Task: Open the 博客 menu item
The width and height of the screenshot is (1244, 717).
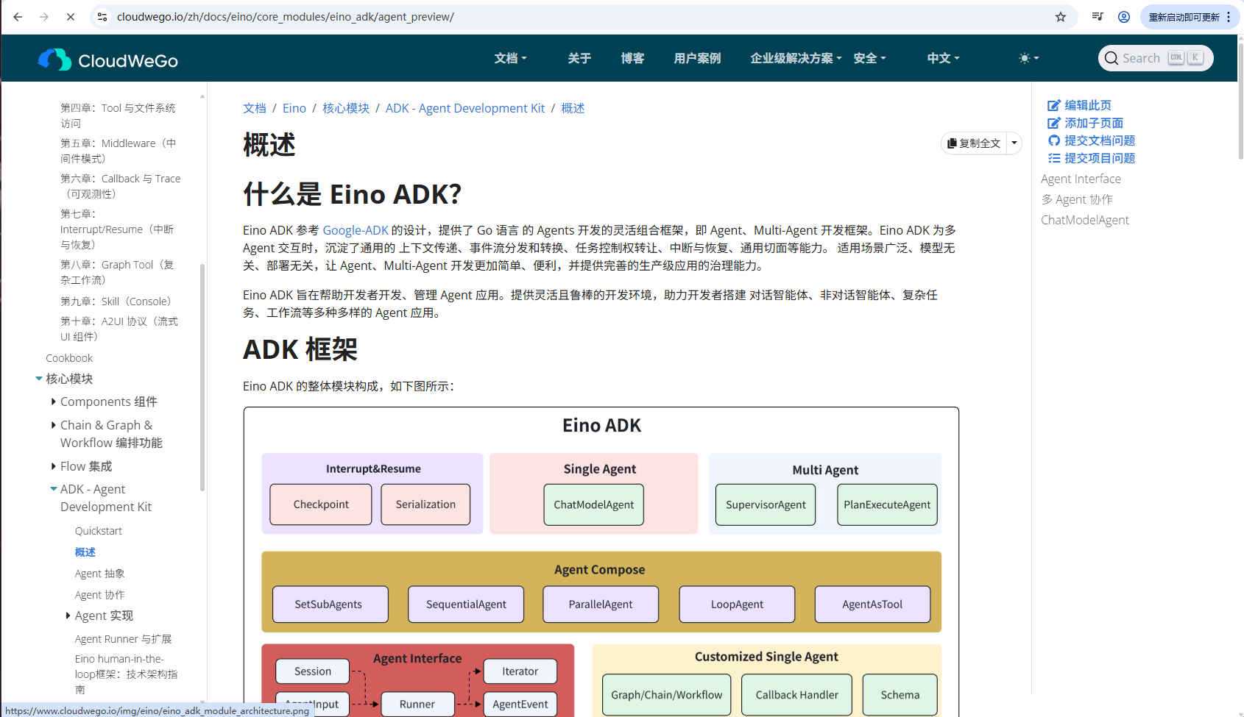Action: pos(632,58)
